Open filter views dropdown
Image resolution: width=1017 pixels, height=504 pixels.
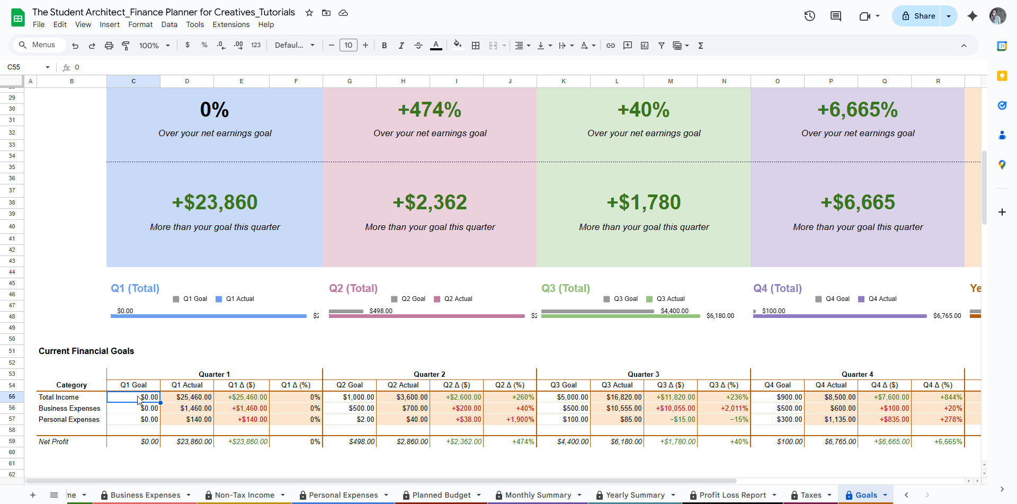(681, 46)
